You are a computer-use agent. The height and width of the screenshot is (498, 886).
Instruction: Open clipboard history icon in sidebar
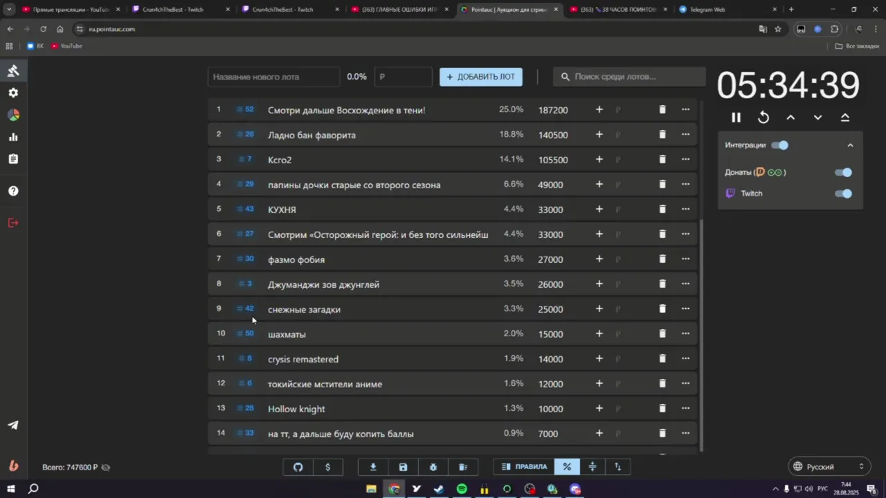click(13, 159)
